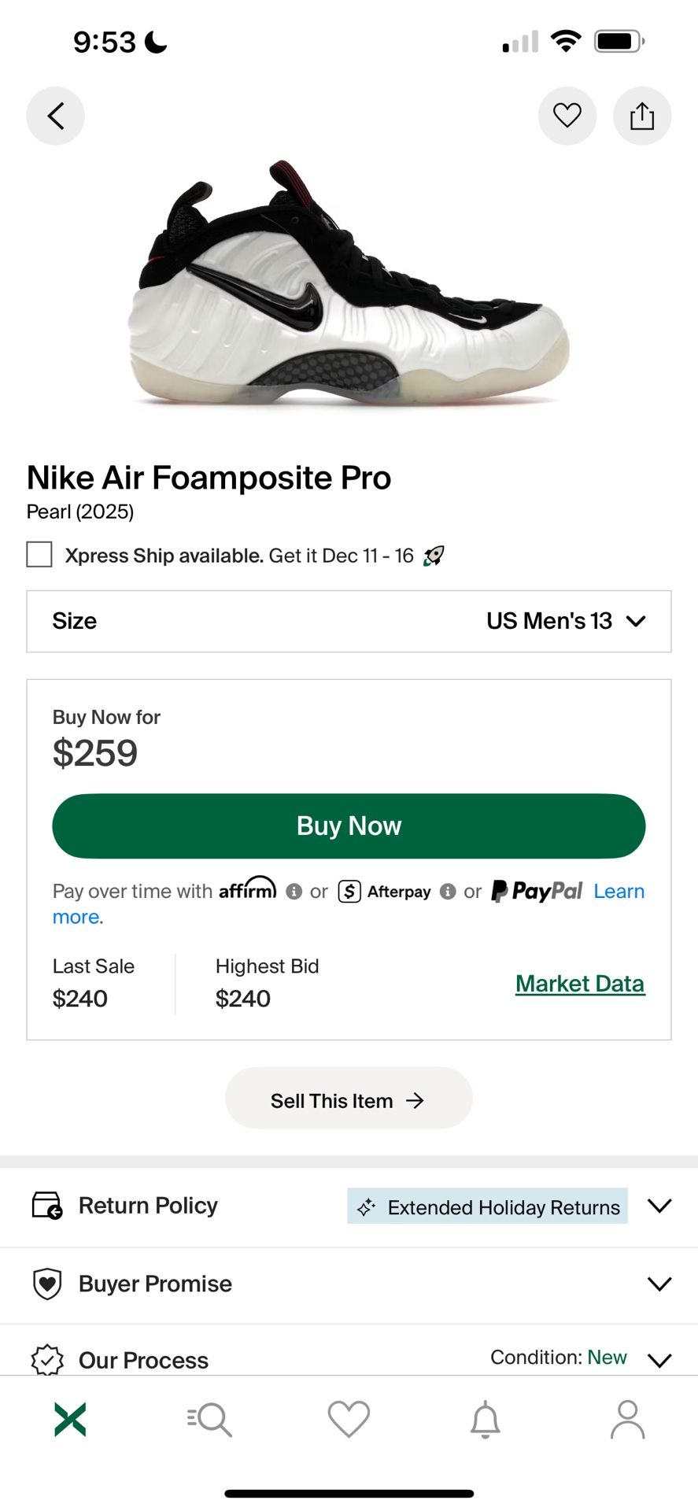The image size is (698, 1511).
Task: Tap the Affirm info icon
Action: tap(294, 892)
